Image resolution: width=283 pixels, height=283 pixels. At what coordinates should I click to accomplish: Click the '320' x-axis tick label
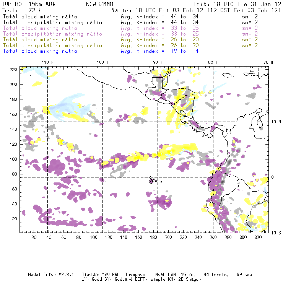click(258, 237)
